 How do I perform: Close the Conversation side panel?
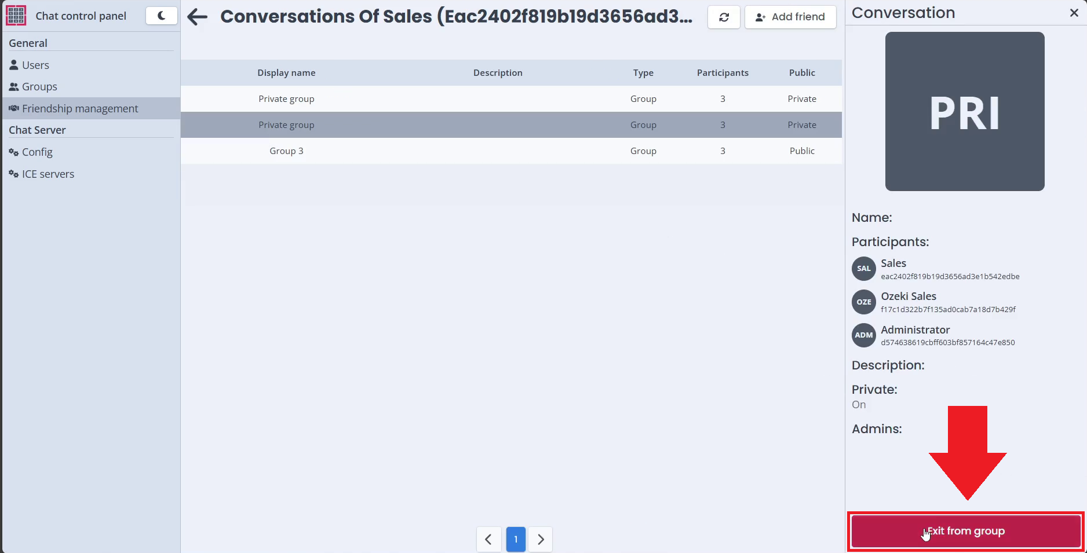pos(1074,13)
